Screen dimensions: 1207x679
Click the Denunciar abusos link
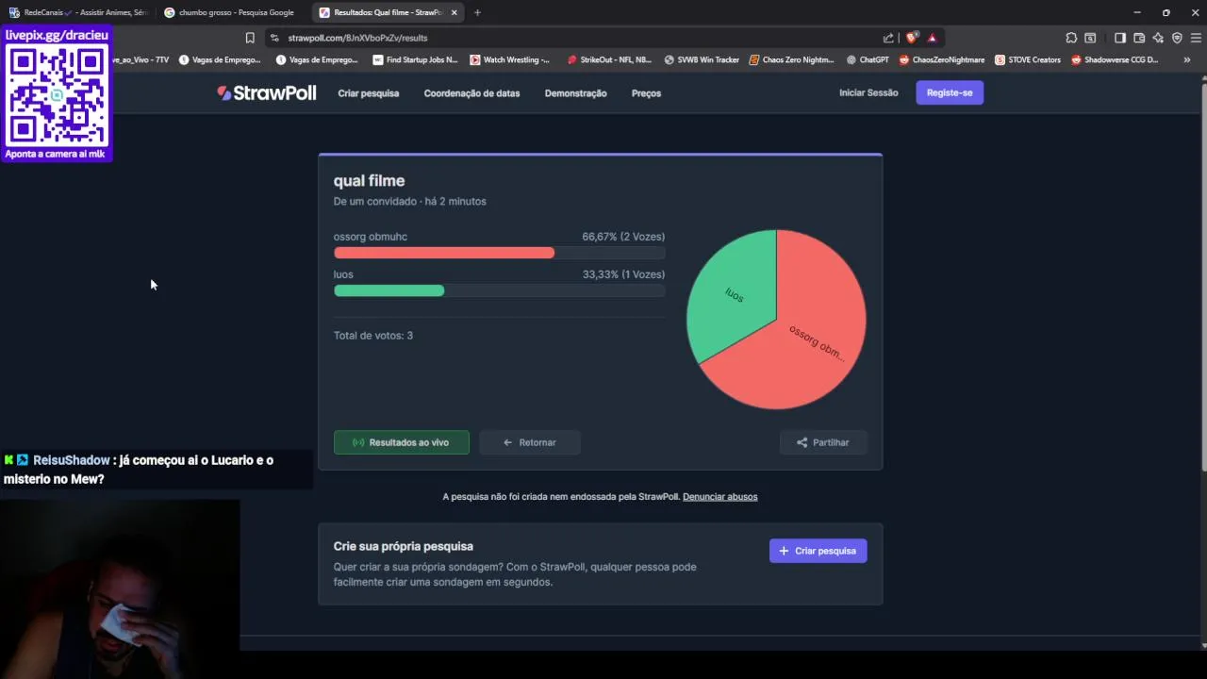(x=719, y=496)
